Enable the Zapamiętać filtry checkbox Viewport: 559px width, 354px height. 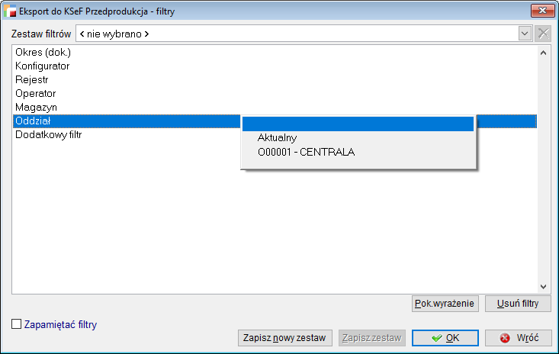[17, 324]
